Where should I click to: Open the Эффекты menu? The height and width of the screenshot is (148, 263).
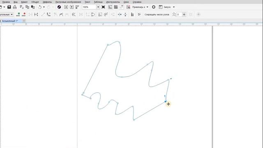click(47, 2)
